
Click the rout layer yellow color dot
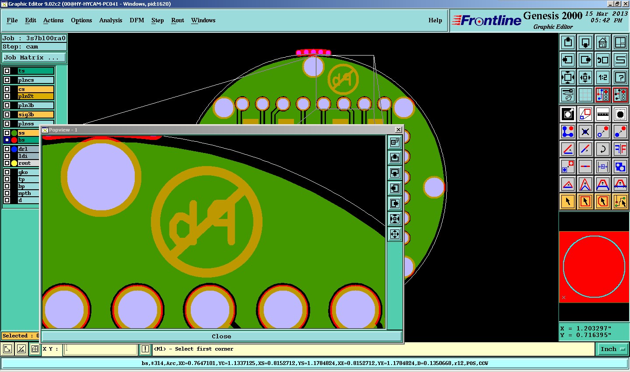[14, 163]
